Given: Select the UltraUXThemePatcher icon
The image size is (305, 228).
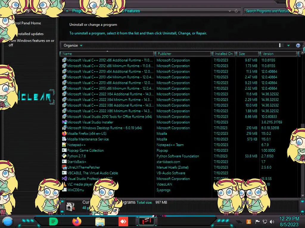Looking at the screenshot, I should [64, 167].
